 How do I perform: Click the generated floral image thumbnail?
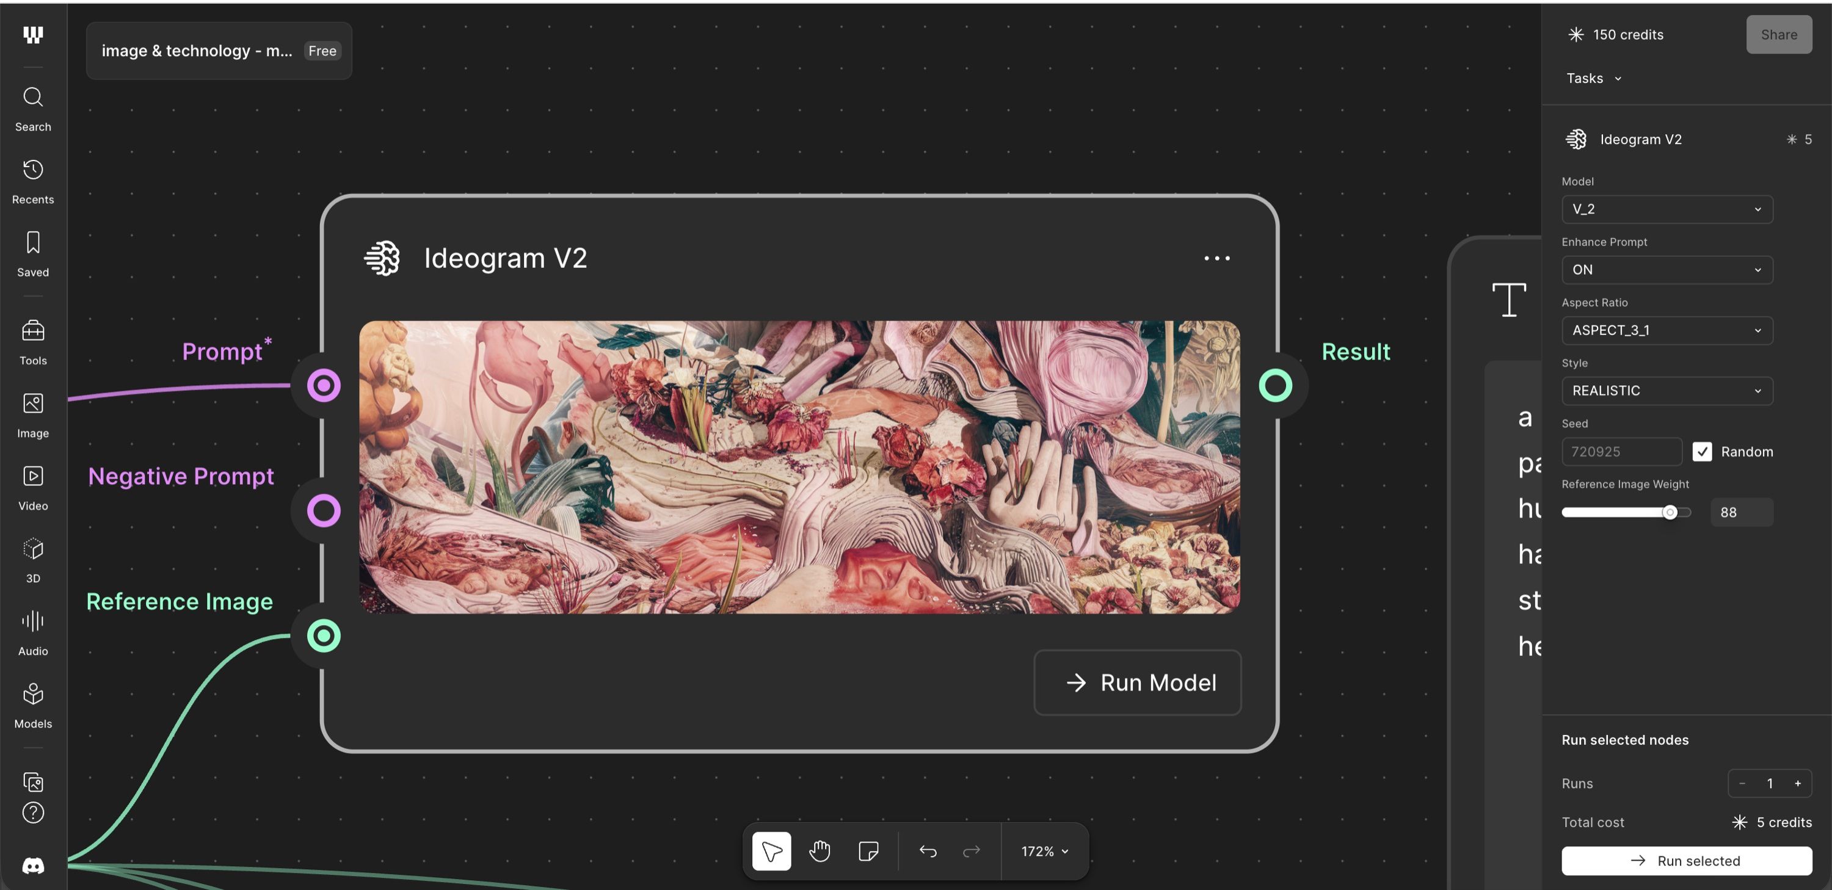799,467
